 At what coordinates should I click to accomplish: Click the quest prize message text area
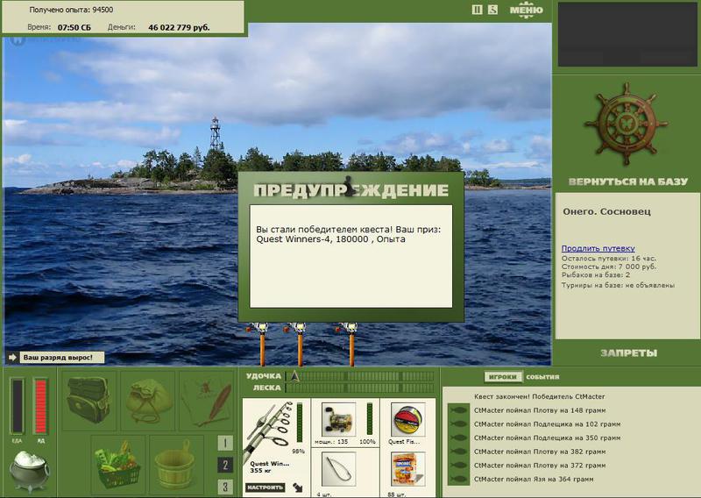click(351, 256)
